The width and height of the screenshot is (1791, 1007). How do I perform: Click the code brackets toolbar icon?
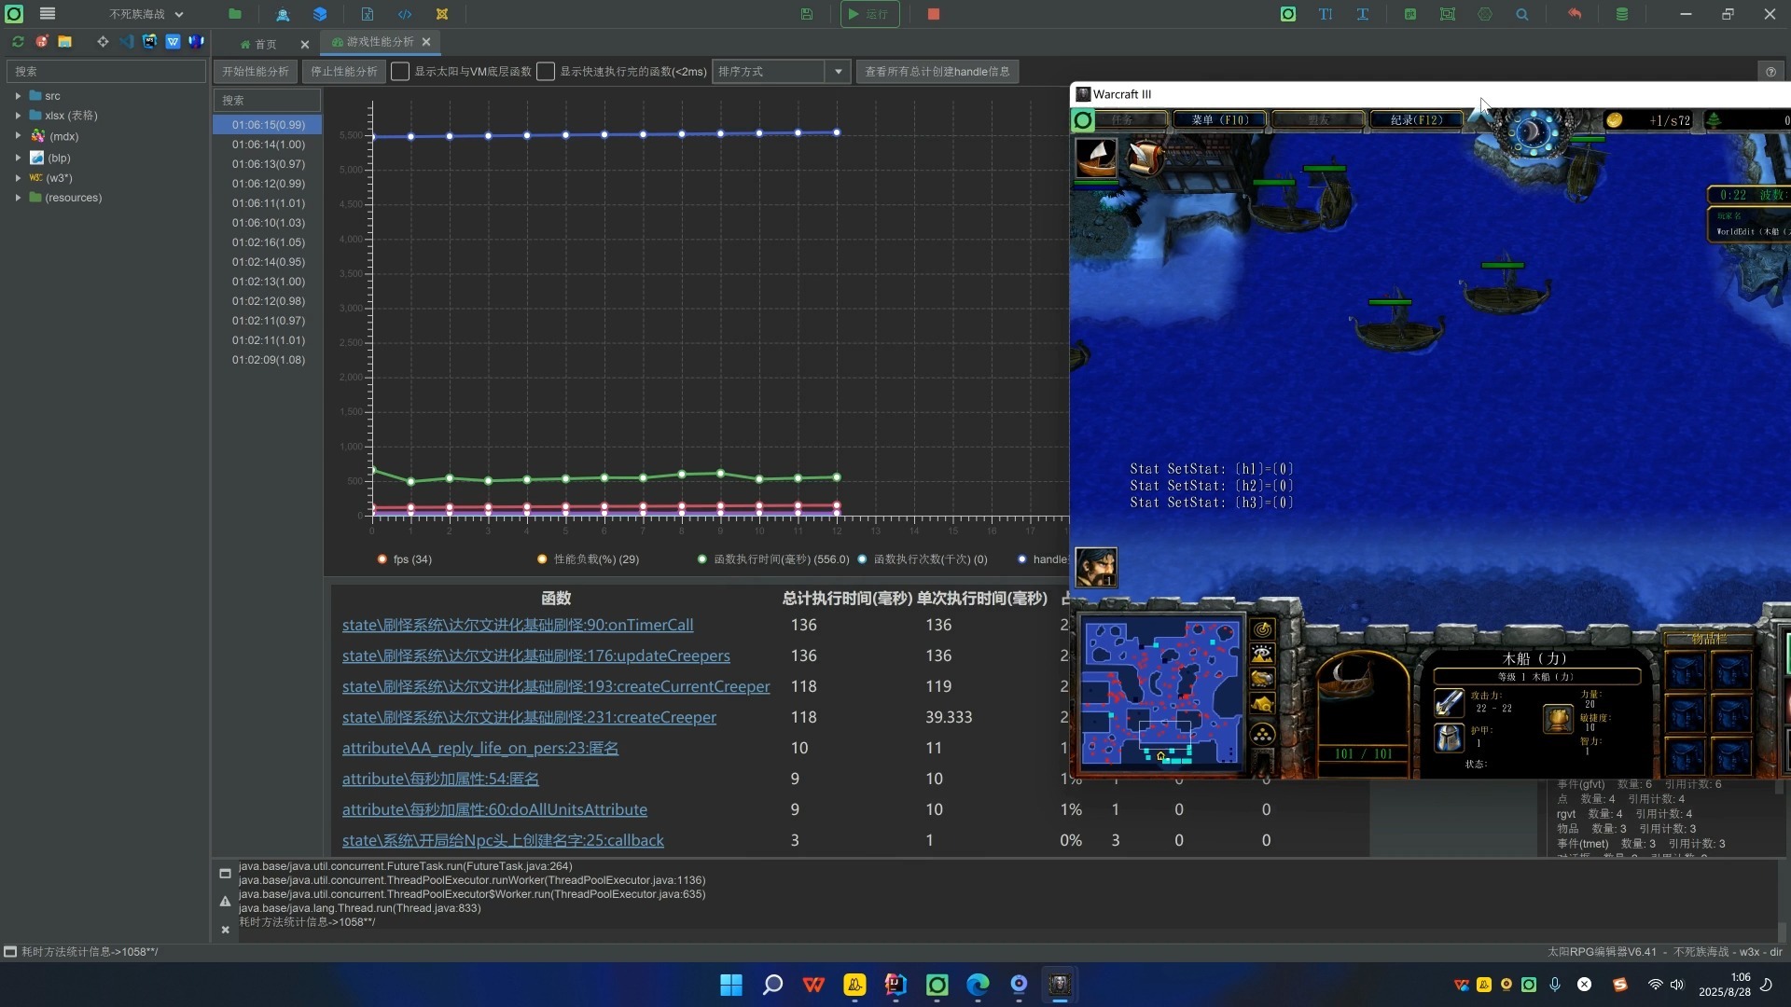point(405,14)
